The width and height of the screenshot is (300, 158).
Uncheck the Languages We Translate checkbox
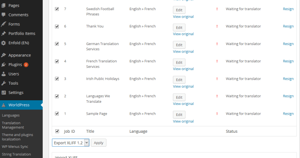pos(57,96)
